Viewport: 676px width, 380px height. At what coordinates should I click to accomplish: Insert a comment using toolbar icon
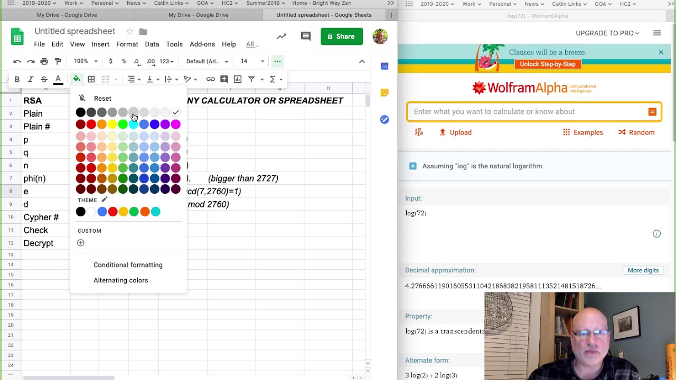click(x=224, y=79)
